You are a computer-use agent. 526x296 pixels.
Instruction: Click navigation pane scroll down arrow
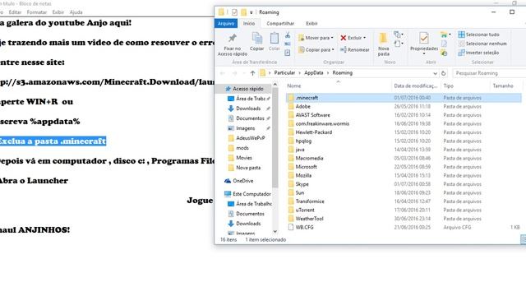275,231
